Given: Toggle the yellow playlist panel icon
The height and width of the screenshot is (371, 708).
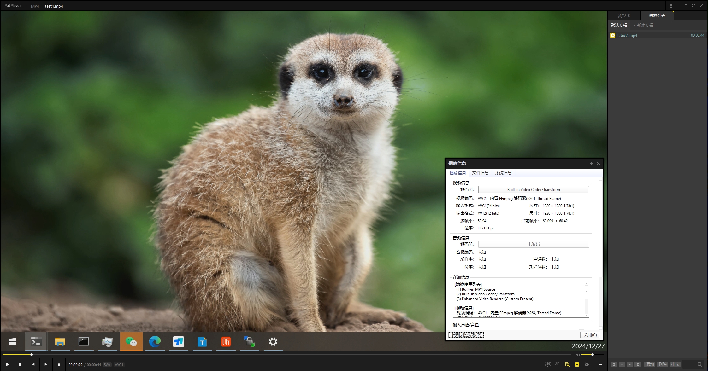Looking at the screenshot, I should tap(577, 364).
